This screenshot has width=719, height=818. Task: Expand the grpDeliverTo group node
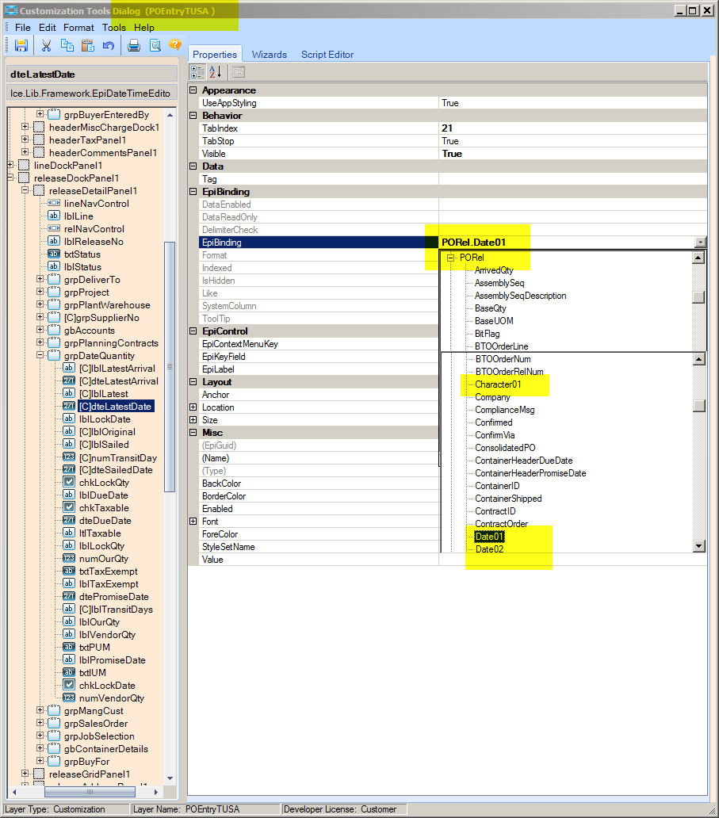(x=40, y=279)
